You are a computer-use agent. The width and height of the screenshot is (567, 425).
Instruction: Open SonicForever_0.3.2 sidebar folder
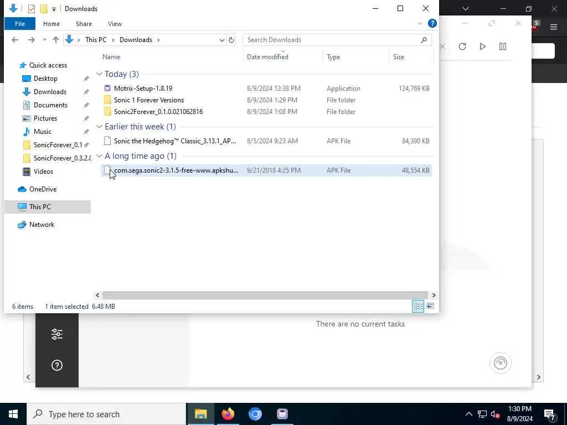point(62,158)
